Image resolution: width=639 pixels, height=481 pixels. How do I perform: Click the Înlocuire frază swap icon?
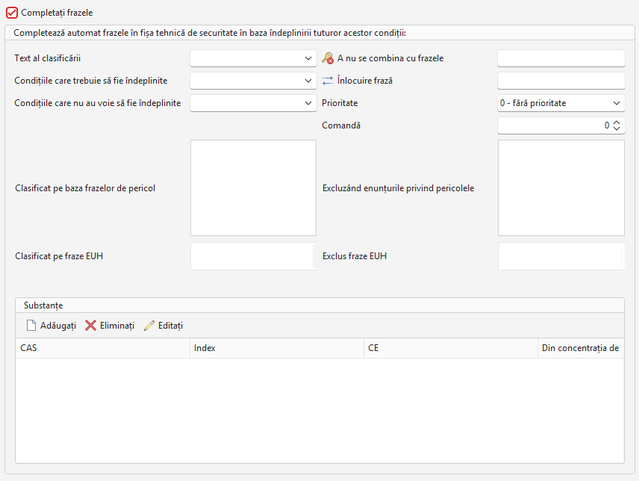coord(328,81)
